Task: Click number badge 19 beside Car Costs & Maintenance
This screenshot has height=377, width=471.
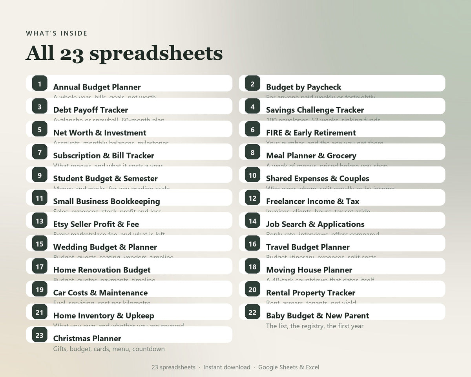Action: point(40,289)
